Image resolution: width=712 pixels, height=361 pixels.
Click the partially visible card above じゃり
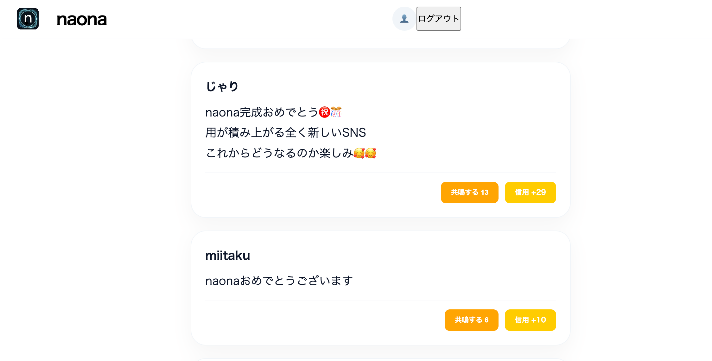(x=380, y=44)
